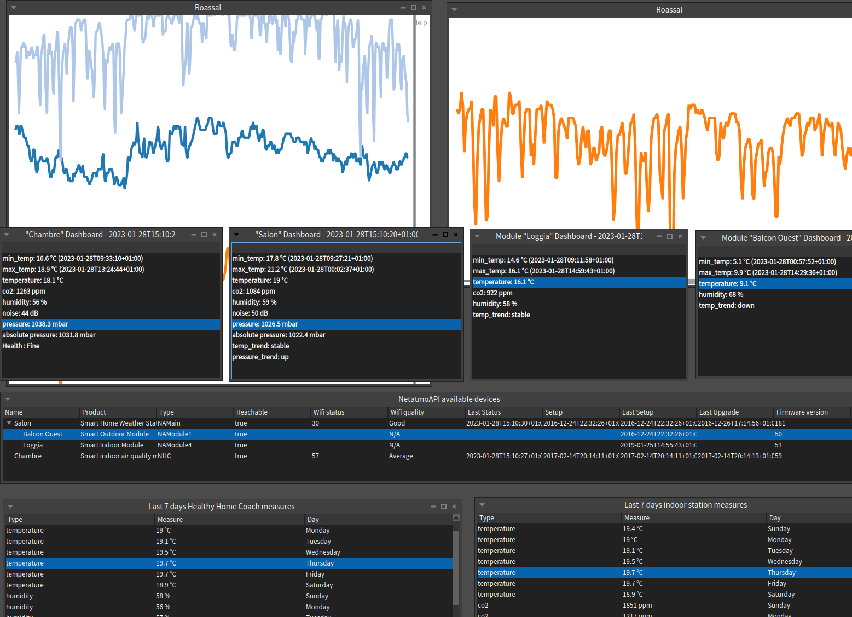Minimize the Module "Loggia" Dashboard window
The width and height of the screenshot is (852, 617).
[659, 236]
